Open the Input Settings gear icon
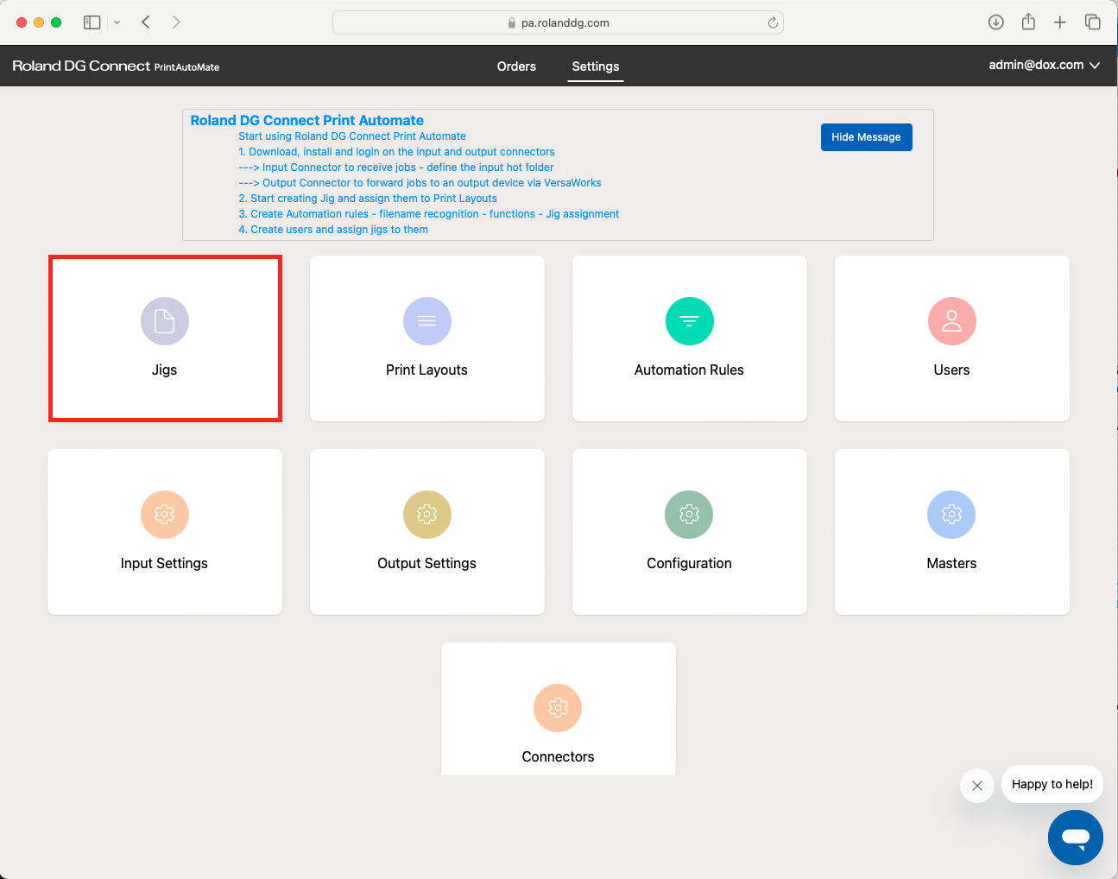The height and width of the screenshot is (879, 1118). pyautogui.click(x=164, y=515)
